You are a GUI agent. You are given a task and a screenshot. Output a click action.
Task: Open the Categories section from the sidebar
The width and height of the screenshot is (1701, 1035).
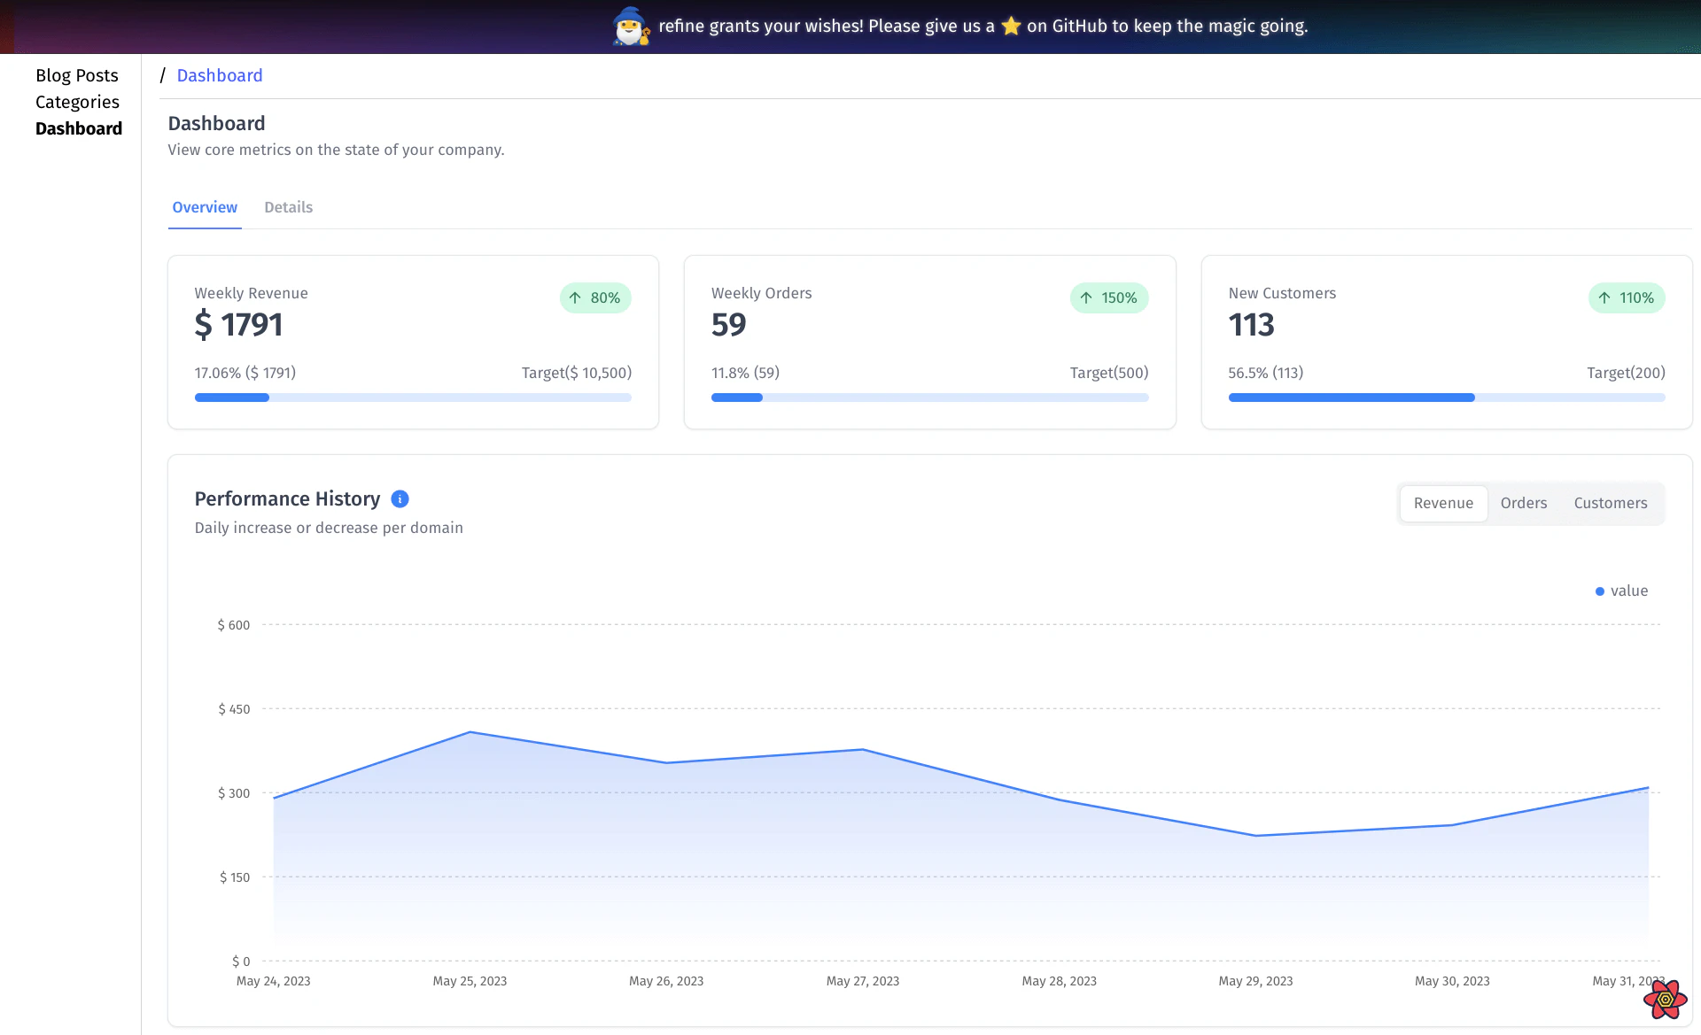point(77,102)
